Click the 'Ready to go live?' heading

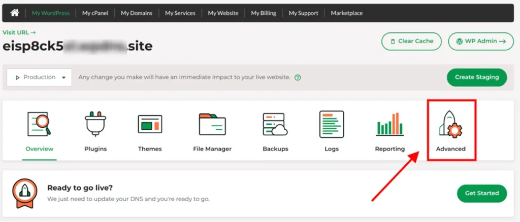(x=80, y=188)
